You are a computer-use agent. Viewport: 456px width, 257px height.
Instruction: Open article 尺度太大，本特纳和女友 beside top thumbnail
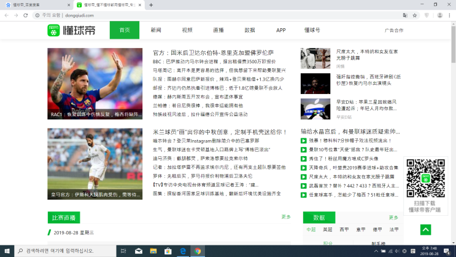point(367,55)
